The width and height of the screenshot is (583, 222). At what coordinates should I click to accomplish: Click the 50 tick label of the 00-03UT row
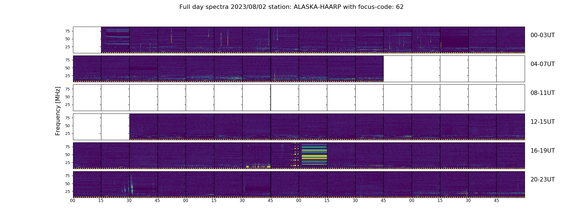67,39
